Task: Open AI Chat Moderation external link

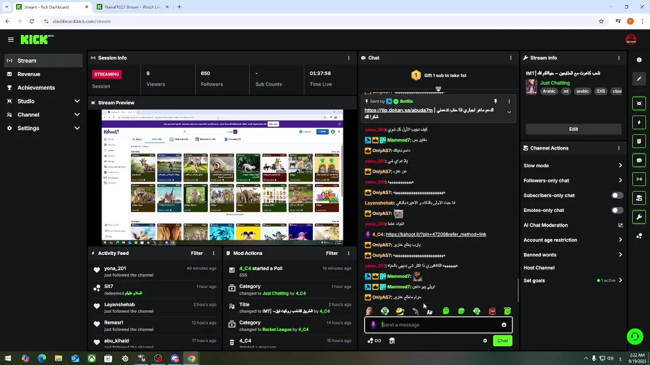Action: tap(620, 225)
